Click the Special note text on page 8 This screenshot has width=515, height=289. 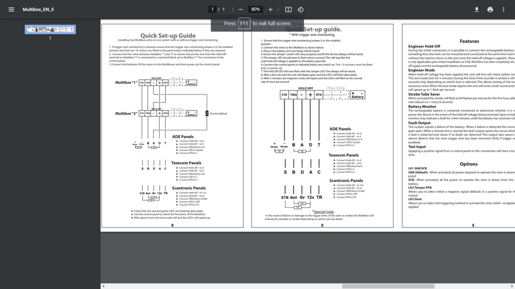323,211
